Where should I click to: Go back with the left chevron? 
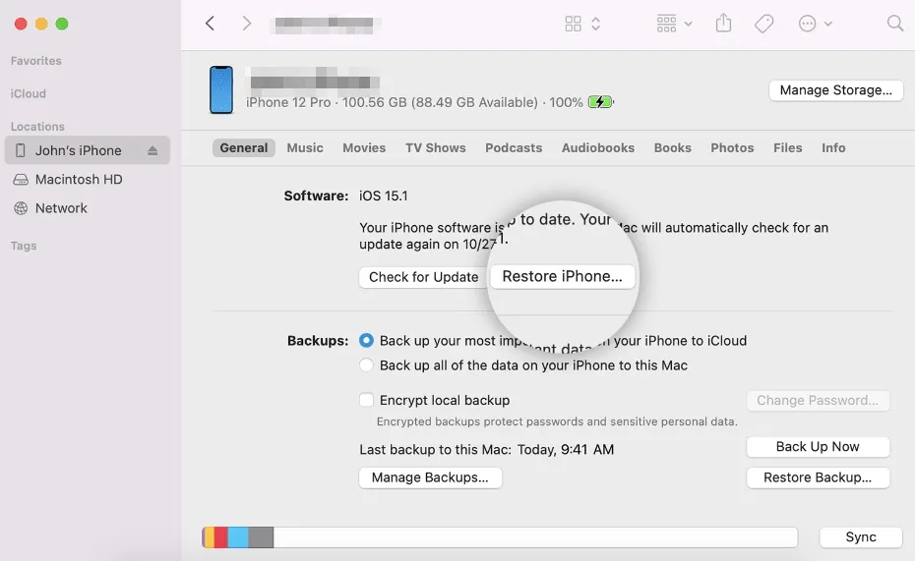coord(211,24)
